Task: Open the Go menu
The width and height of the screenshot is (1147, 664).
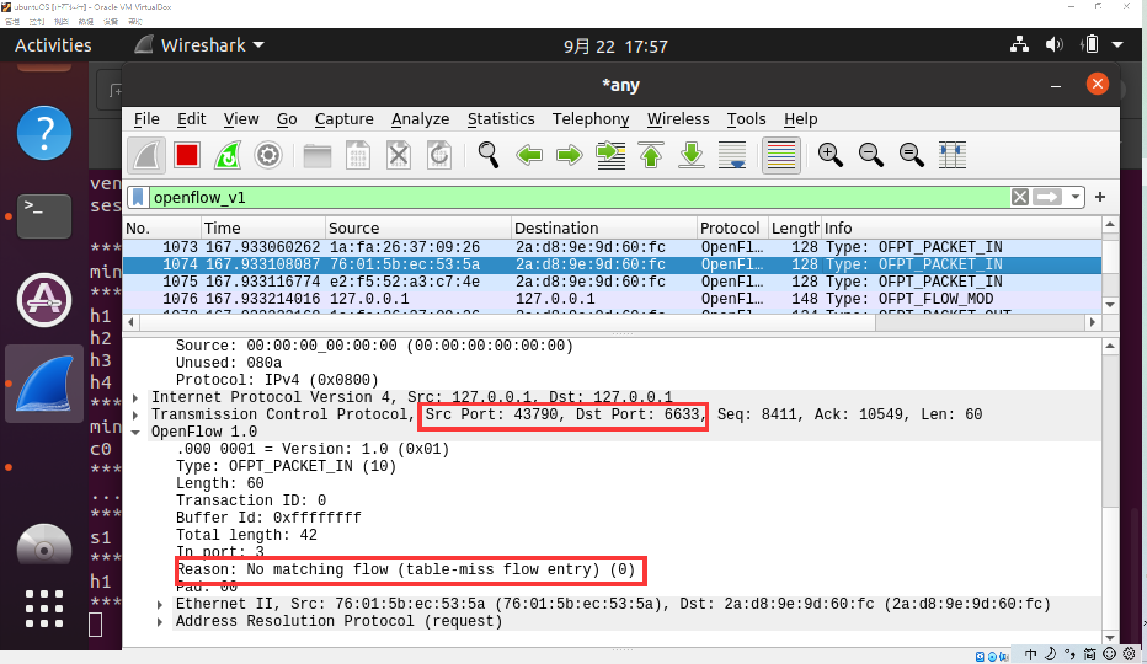Action: coord(287,119)
